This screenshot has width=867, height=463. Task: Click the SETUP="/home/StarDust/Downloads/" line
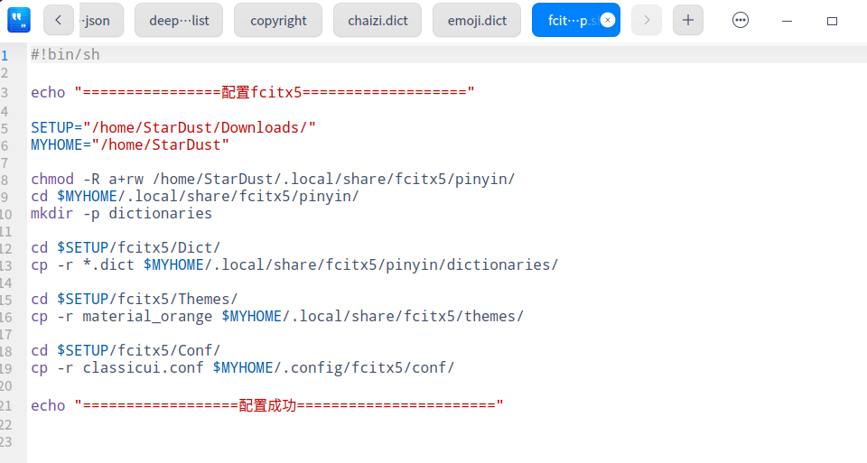[x=173, y=127]
